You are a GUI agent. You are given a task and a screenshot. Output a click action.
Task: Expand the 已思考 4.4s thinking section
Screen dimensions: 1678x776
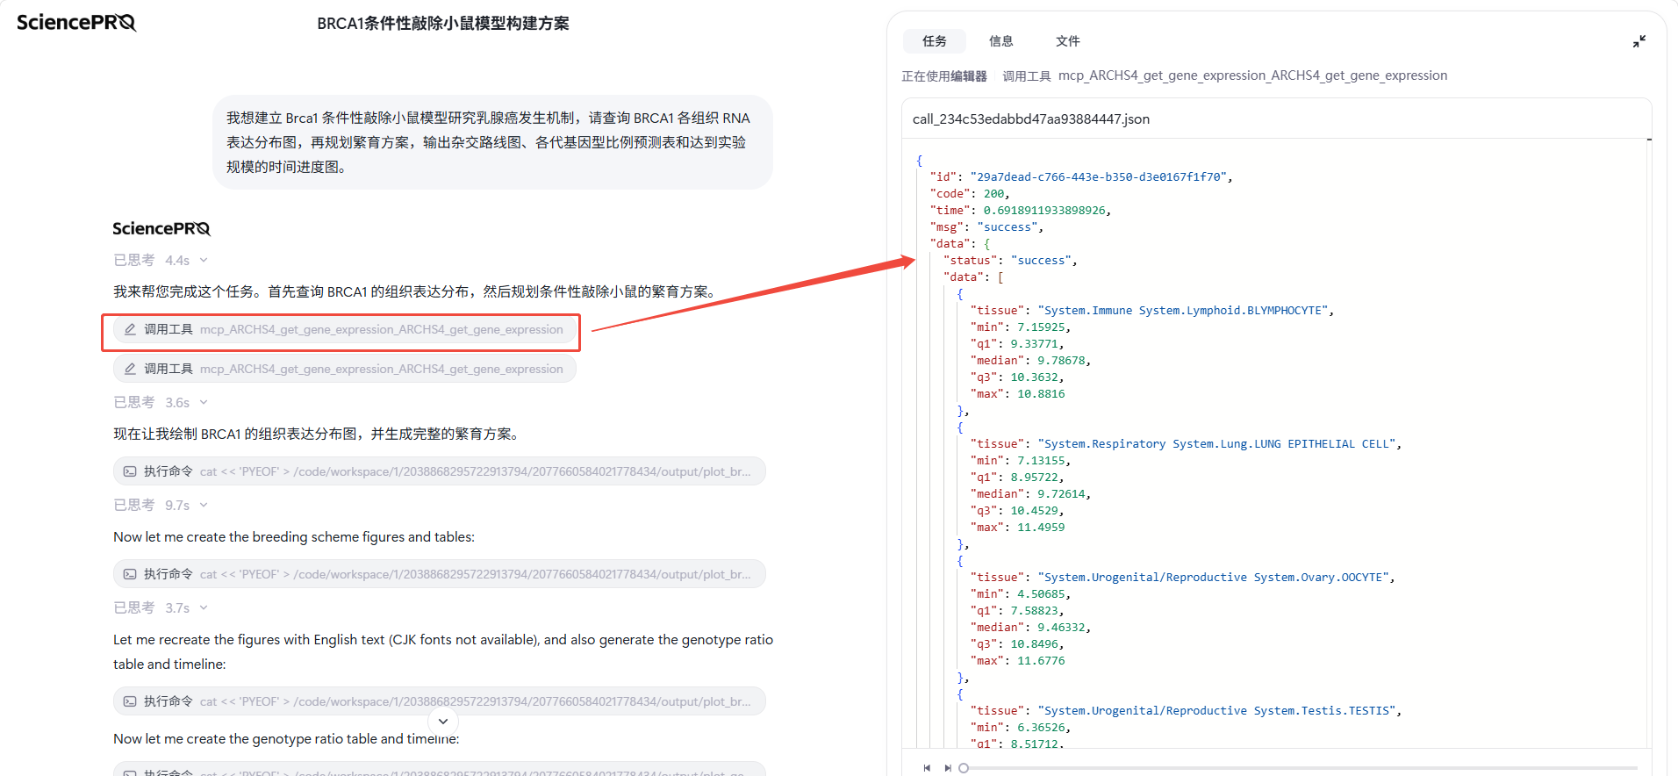[x=161, y=260]
